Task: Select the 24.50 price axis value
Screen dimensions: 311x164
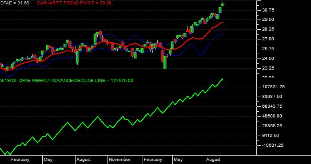Action: point(268,59)
